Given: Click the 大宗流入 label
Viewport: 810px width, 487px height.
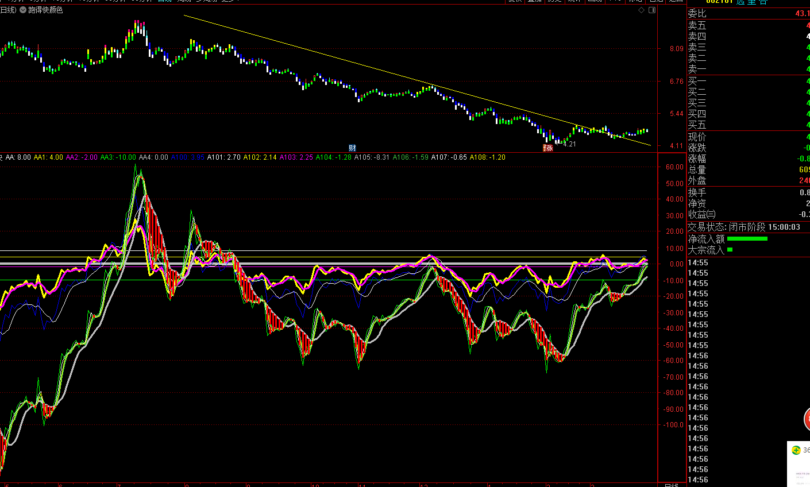Looking at the screenshot, I should tap(707, 250).
